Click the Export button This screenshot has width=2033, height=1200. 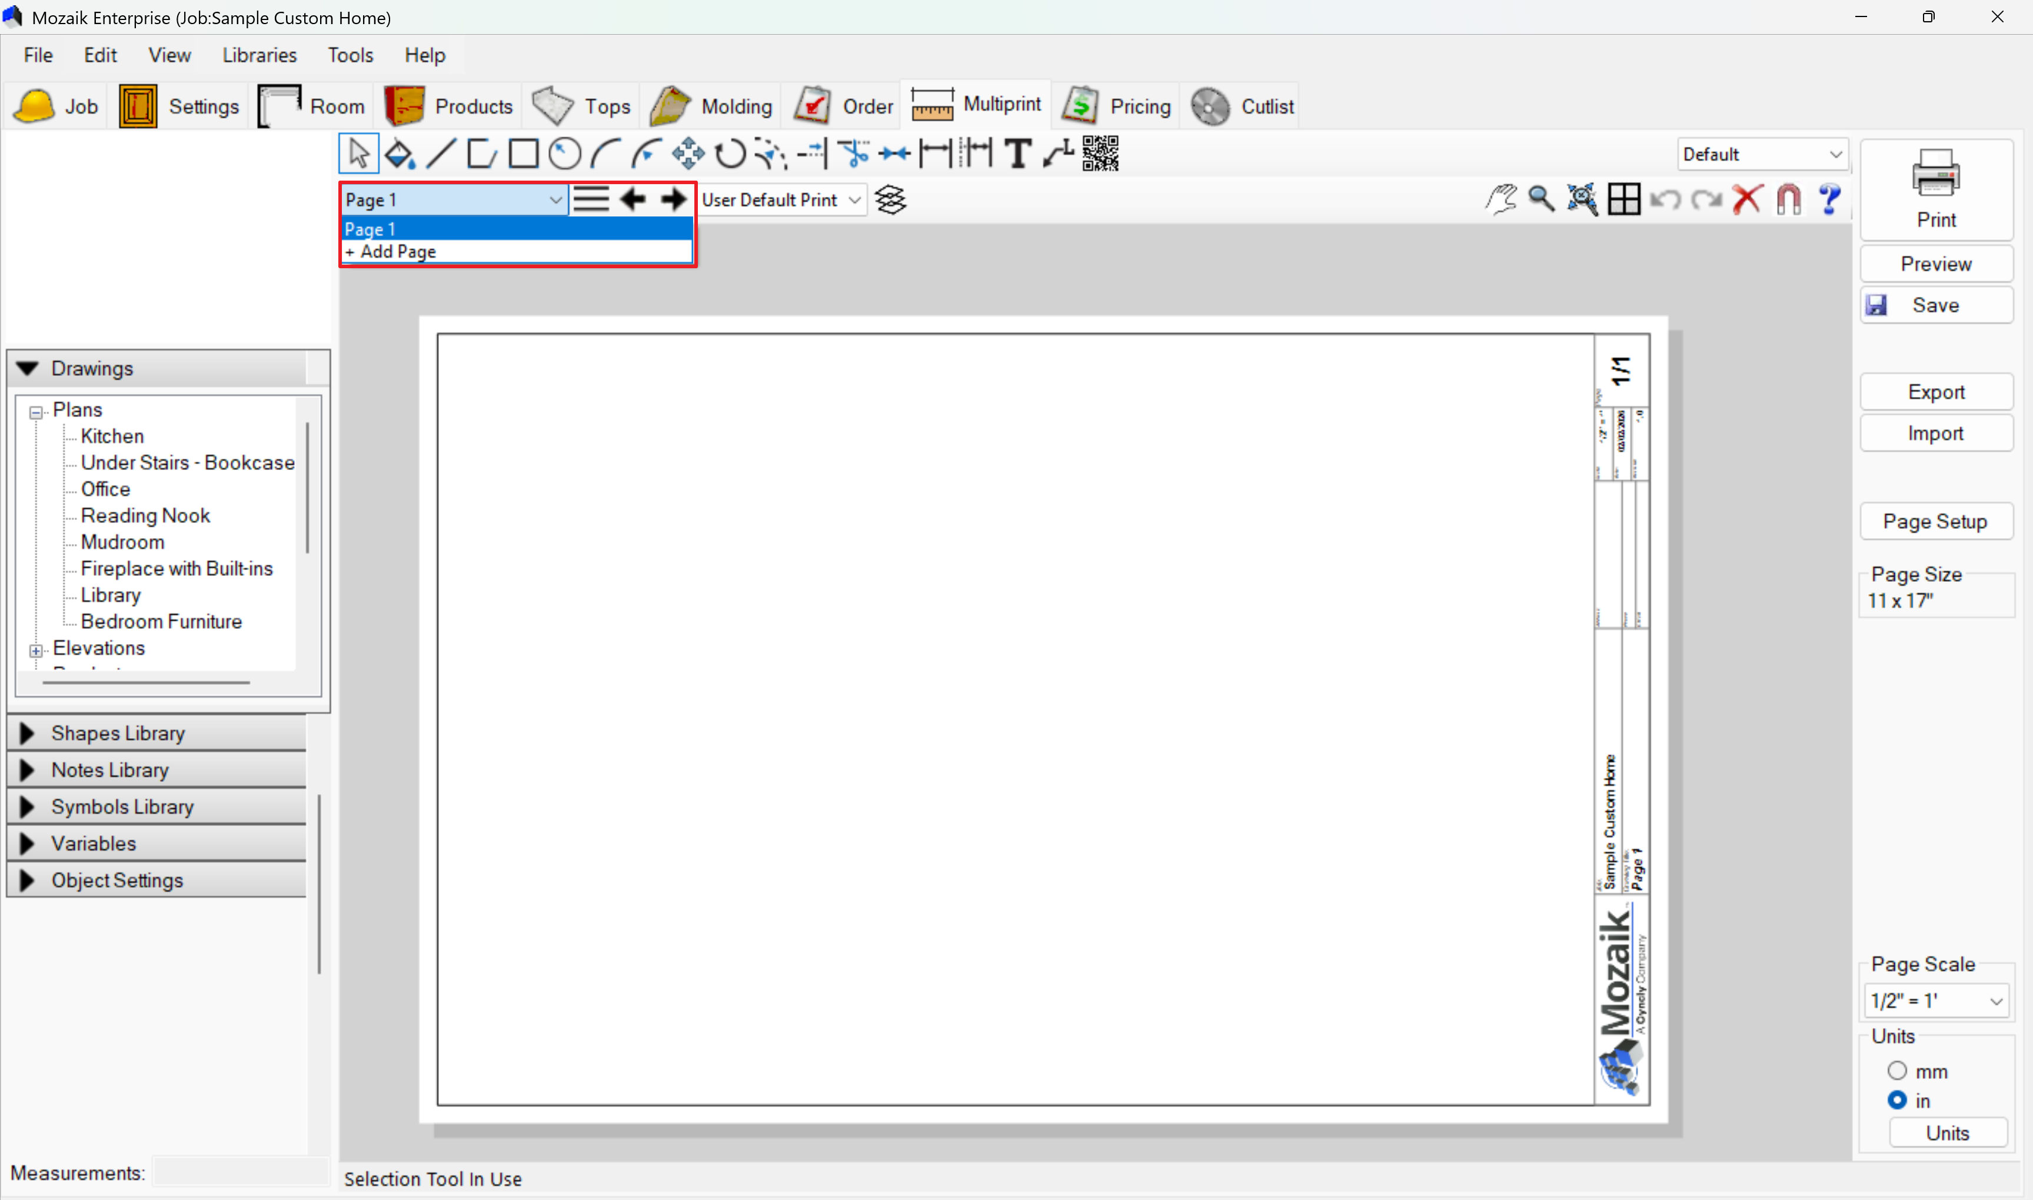pos(1935,392)
